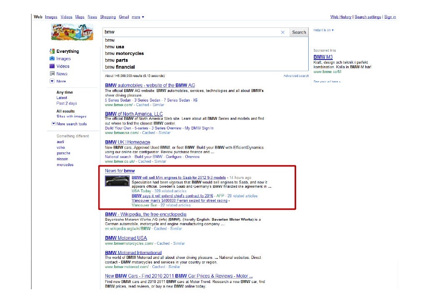Open '5 Series Sedan' sitelink
This screenshot has height=303, width=429.
[118, 100]
